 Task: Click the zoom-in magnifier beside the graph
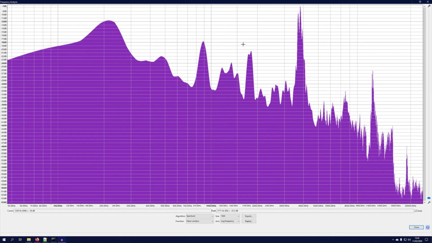[429, 6]
